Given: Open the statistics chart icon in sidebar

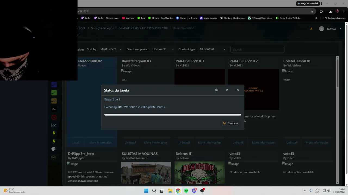Looking at the screenshot, I should click(x=54, y=125).
